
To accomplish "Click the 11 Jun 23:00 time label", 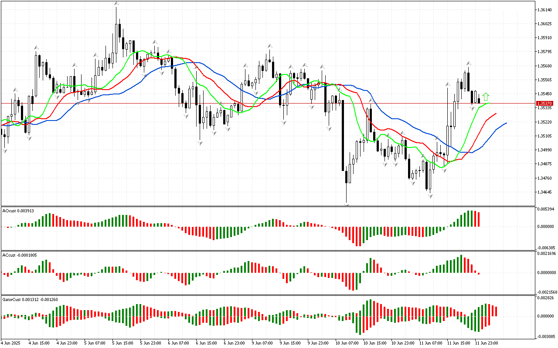I will [x=486, y=343].
